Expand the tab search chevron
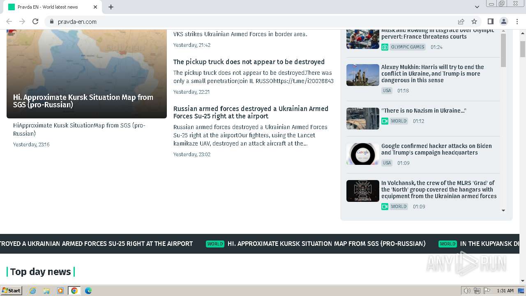526x296 pixels. [477, 7]
